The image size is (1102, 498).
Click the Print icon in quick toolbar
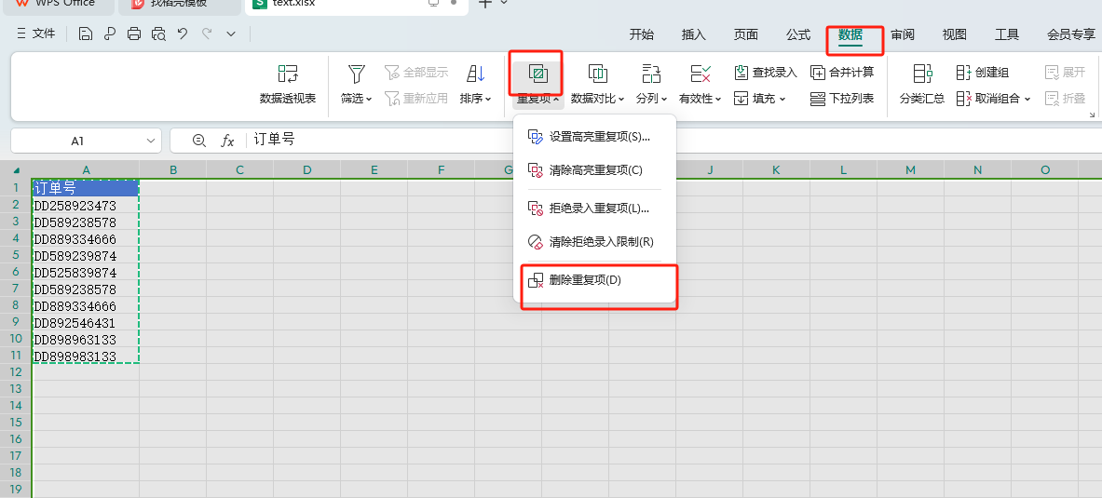134,34
